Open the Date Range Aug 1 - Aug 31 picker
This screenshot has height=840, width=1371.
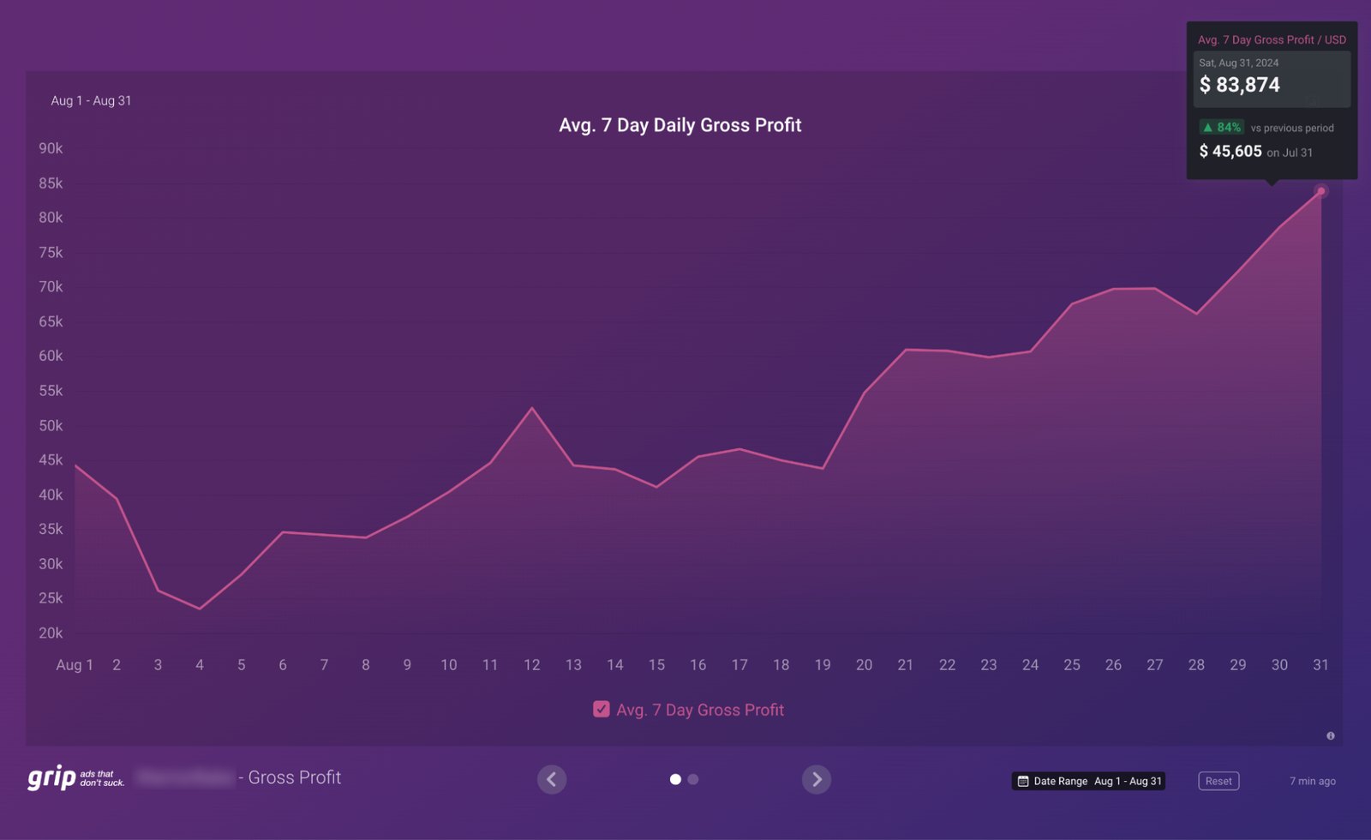coord(1088,781)
